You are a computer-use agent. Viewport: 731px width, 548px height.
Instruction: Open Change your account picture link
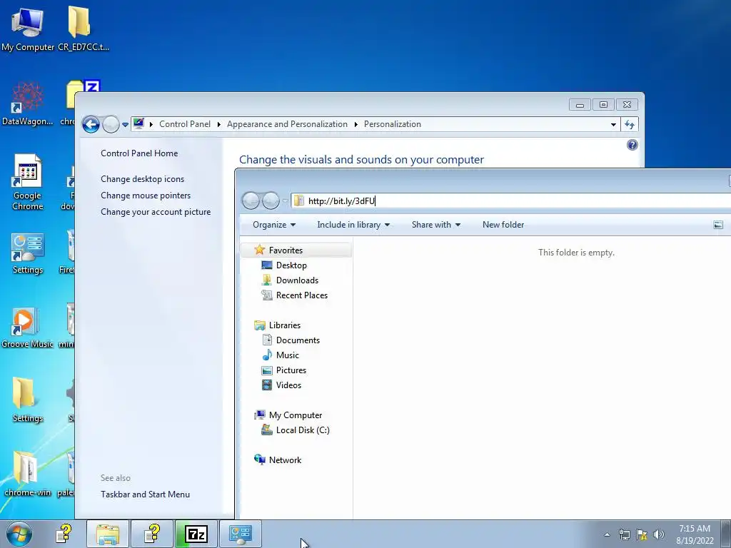point(155,211)
